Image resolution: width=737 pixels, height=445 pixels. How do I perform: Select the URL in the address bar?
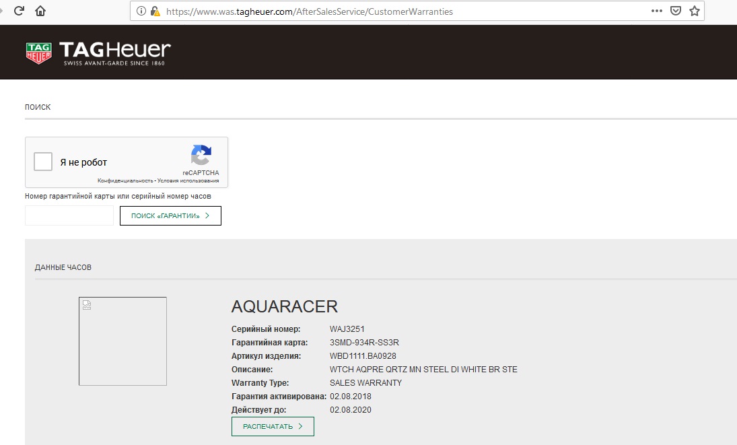404,11
